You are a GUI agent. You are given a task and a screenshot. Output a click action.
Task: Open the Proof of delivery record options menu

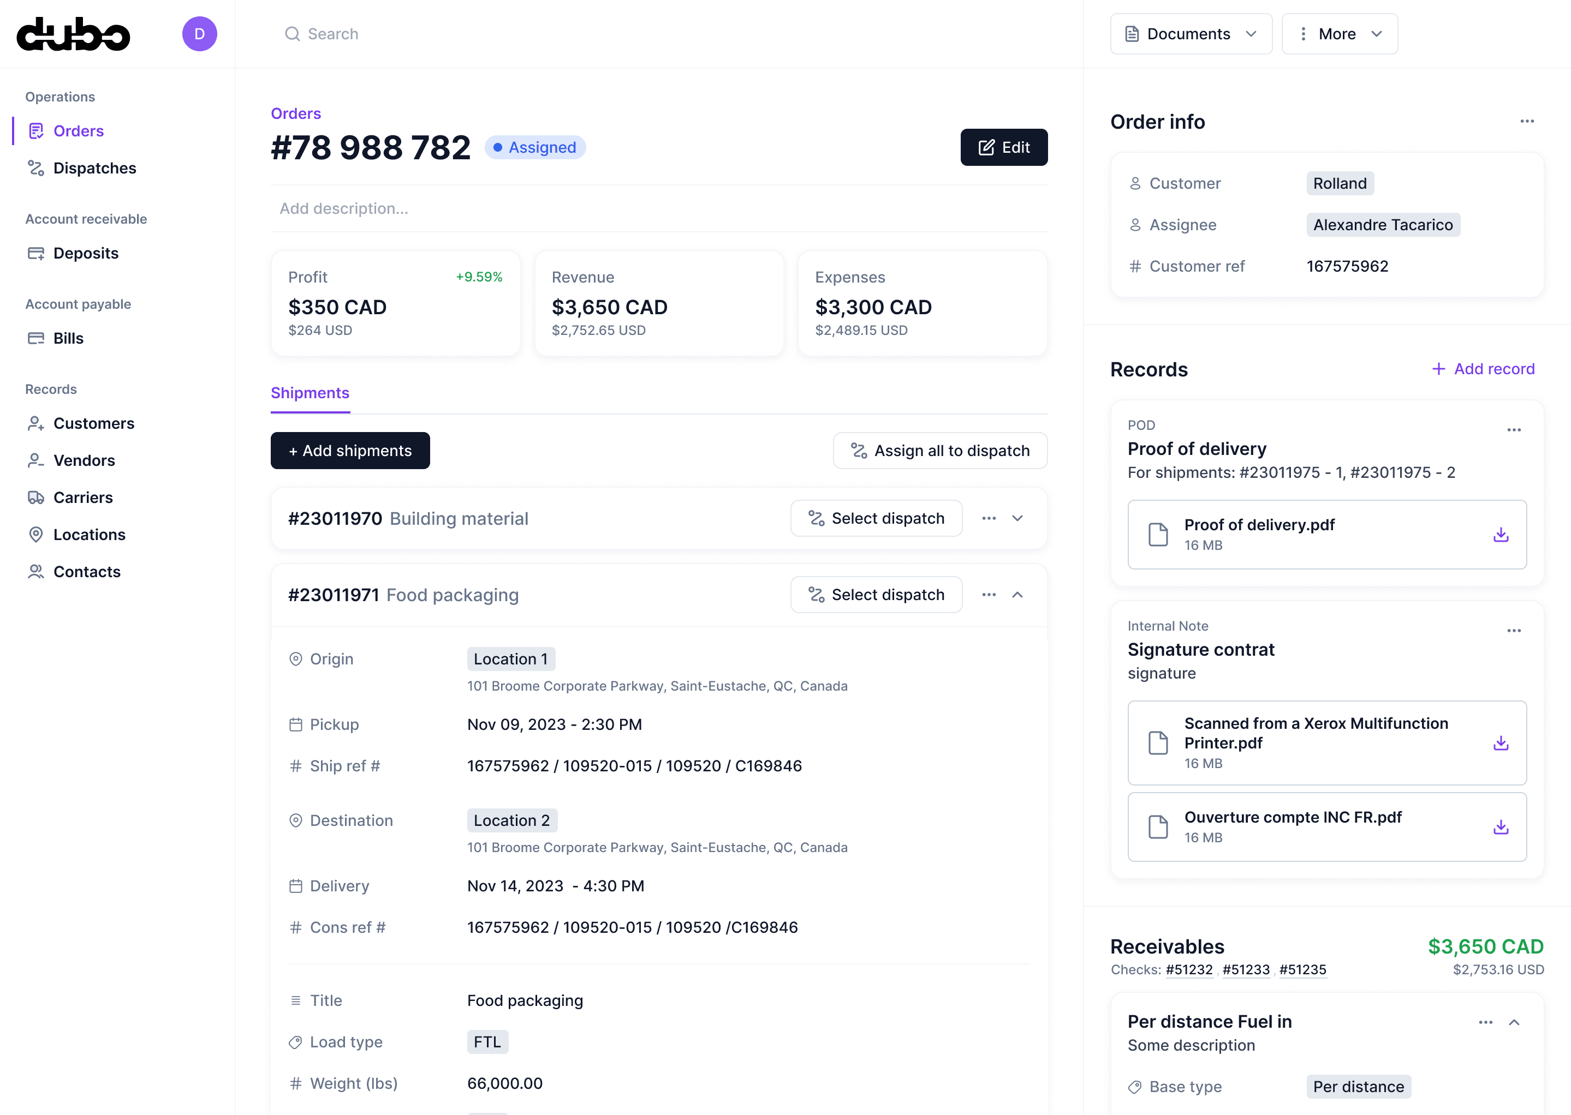click(1513, 430)
